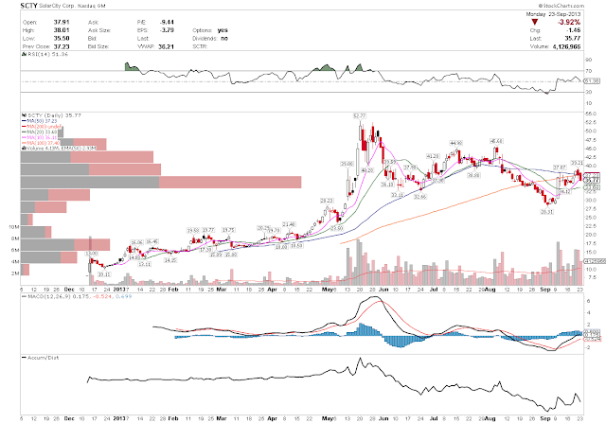Image resolution: width=606 pixels, height=423 pixels.
Task: Click the High value 38.01
Action: pyautogui.click(x=62, y=30)
